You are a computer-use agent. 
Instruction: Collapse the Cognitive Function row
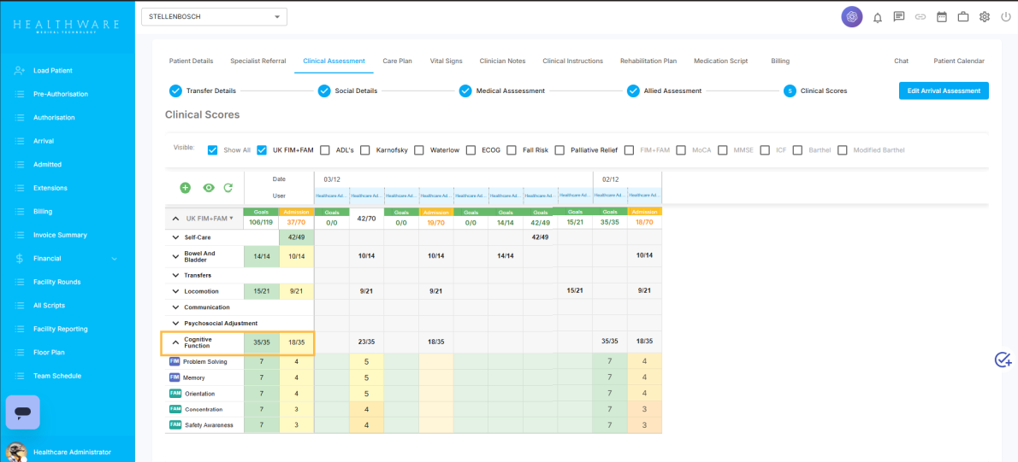point(176,342)
